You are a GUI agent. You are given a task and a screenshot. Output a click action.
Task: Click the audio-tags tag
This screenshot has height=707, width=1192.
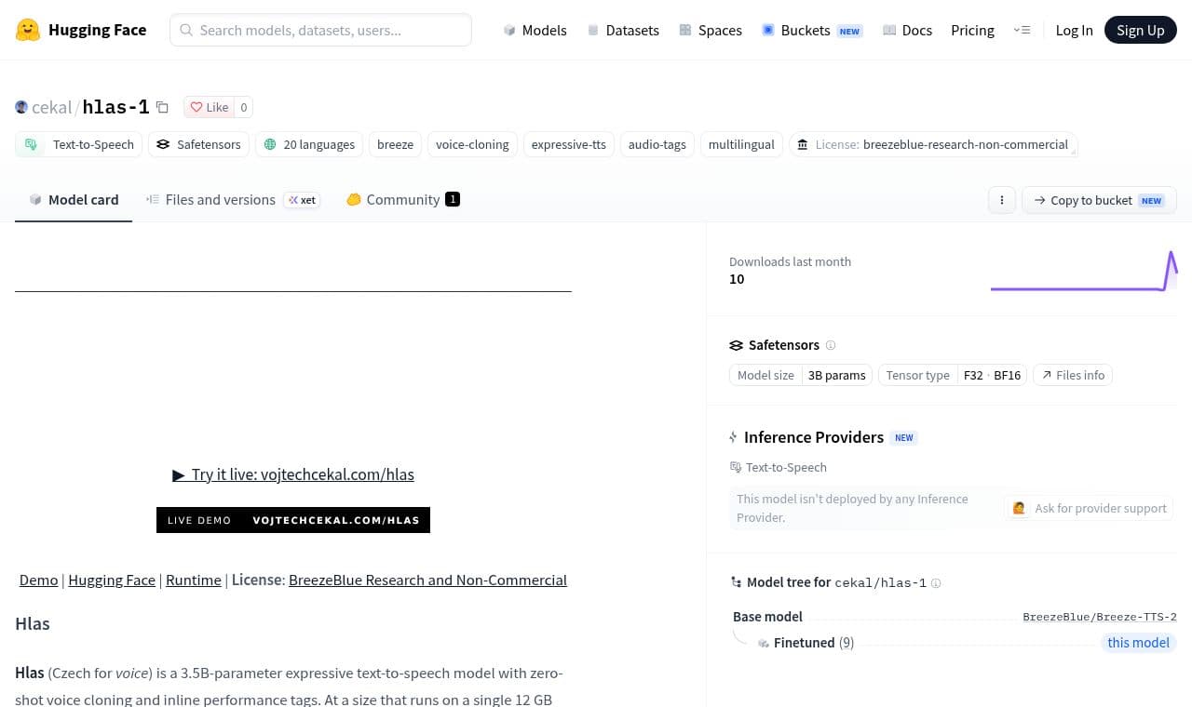(657, 144)
